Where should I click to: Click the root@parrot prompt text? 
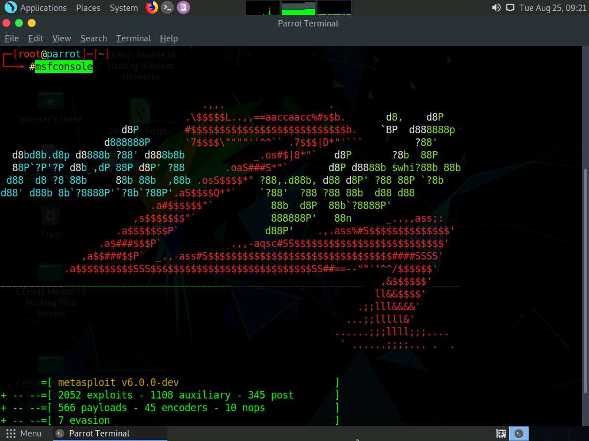pos(49,54)
